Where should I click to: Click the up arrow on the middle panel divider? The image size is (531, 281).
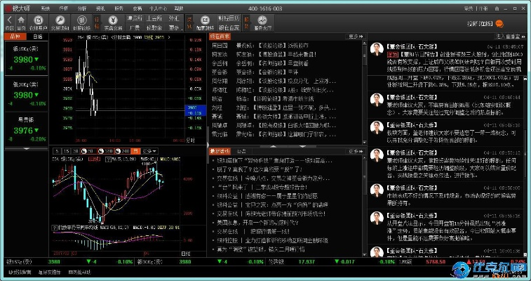pyautogui.click(x=273, y=146)
